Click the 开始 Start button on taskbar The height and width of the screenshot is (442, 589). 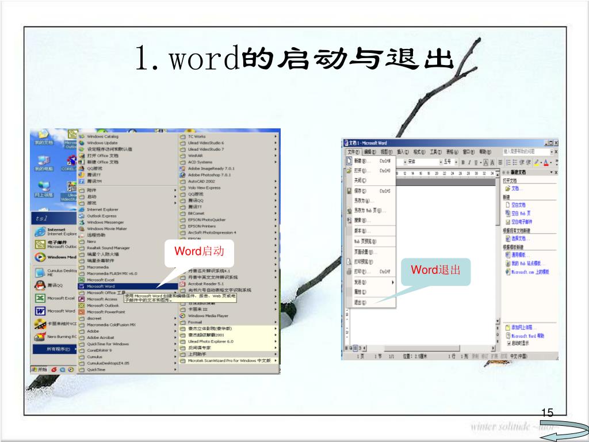click(40, 369)
